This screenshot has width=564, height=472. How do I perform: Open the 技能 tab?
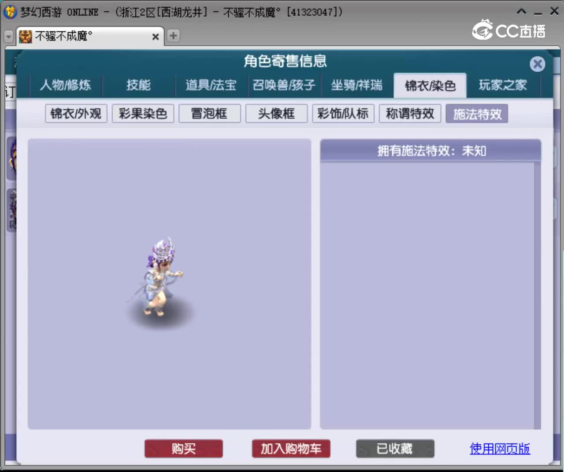tap(139, 85)
